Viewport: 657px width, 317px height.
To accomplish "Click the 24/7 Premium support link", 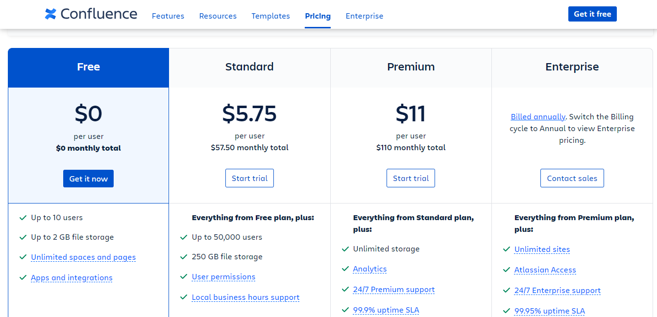I will click(393, 290).
